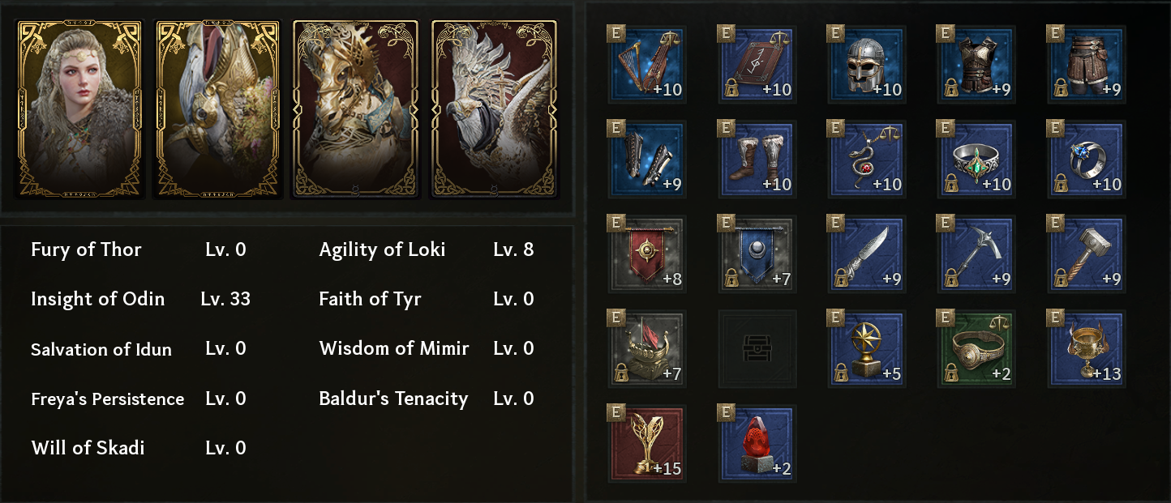
Task: Select the serpent necklace item
Action: pyautogui.click(x=866, y=159)
